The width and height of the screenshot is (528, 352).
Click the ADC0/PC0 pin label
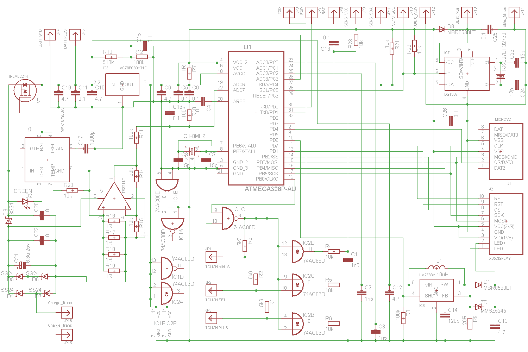[x=267, y=62]
